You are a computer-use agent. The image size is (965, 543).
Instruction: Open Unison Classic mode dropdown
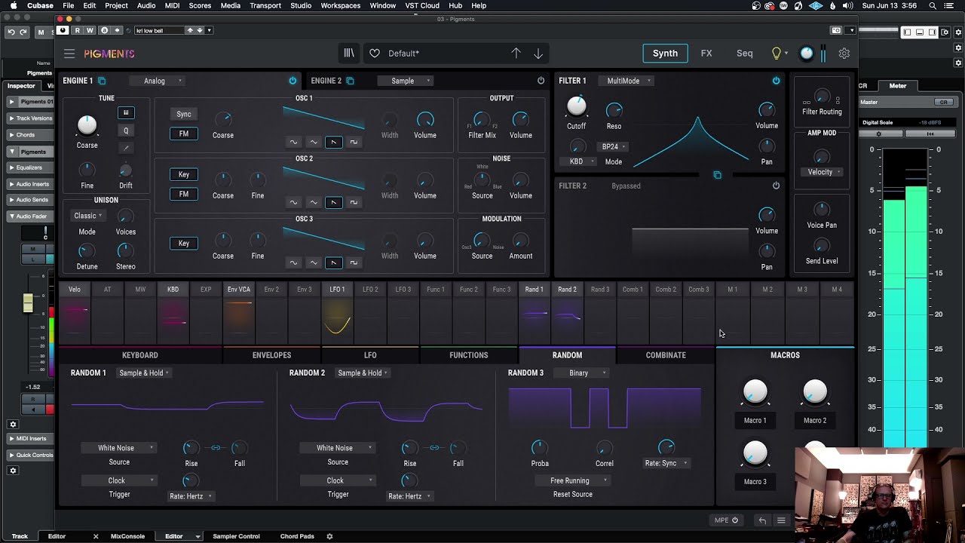[87, 216]
